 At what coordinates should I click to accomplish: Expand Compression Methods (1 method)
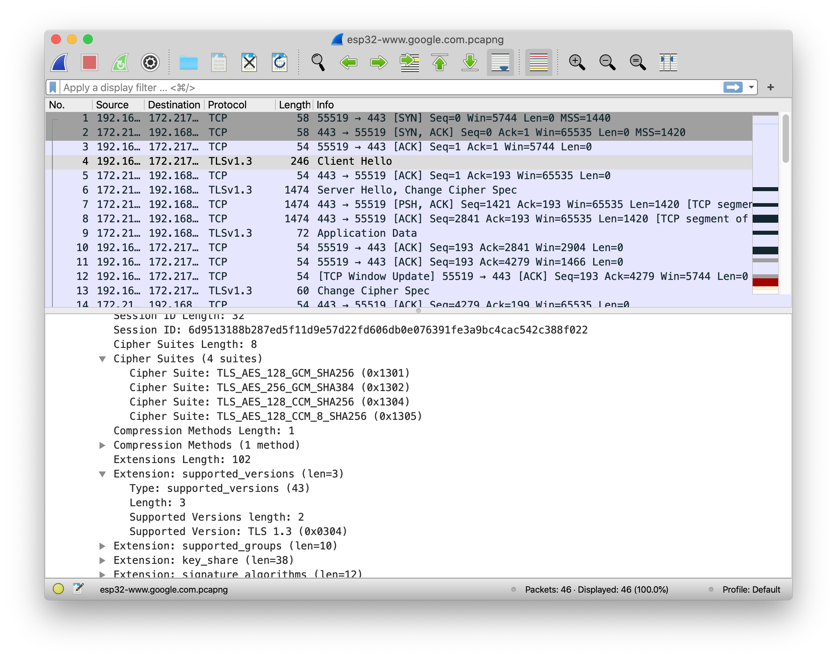[102, 445]
